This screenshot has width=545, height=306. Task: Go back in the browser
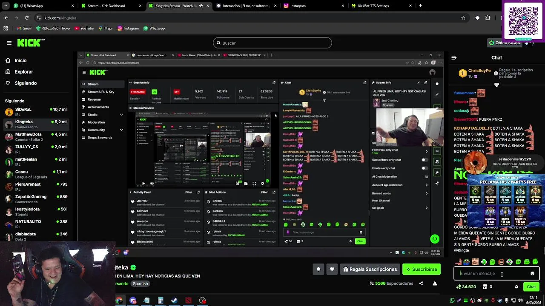coord(6,18)
